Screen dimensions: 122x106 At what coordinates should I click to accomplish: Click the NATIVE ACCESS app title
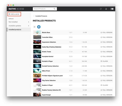16,9
